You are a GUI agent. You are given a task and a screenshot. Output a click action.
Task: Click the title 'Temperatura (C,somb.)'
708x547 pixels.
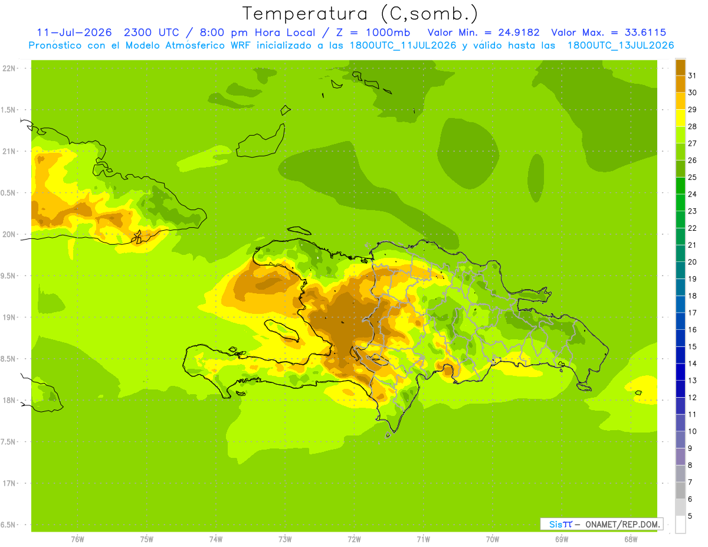pyautogui.click(x=360, y=14)
